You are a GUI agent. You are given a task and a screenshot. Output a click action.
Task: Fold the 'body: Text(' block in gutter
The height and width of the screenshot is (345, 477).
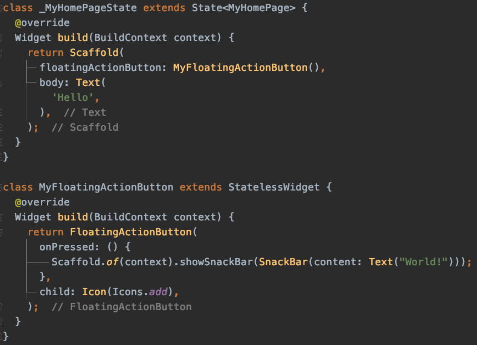2,83
